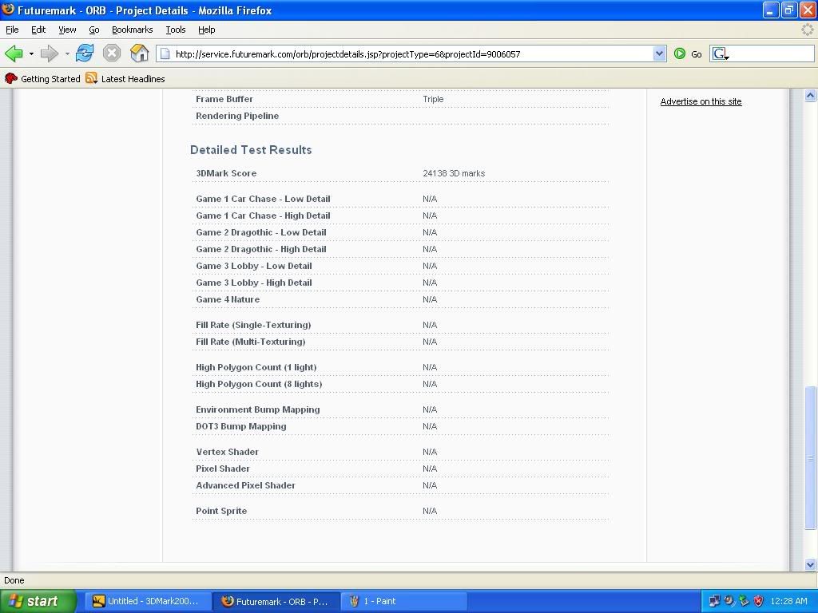Click into the Google search box

(772, 53)
